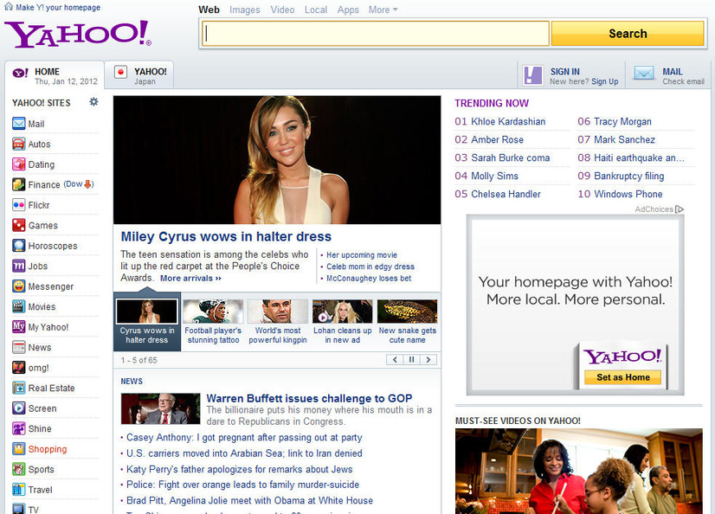Screen dimensions: 715x514
Task: Click the Mail envelope icon in header
Action: [644, 74]
